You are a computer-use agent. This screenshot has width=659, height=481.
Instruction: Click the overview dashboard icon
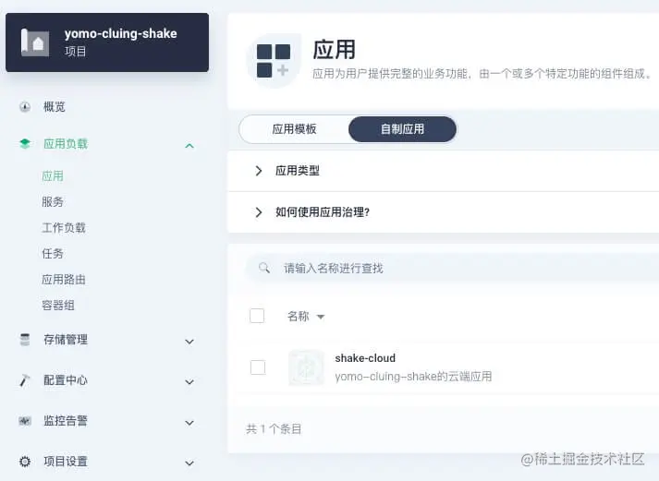[25, 107]
